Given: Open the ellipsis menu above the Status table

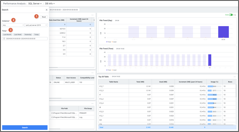Looking at the screenshot, I should 92,73.
